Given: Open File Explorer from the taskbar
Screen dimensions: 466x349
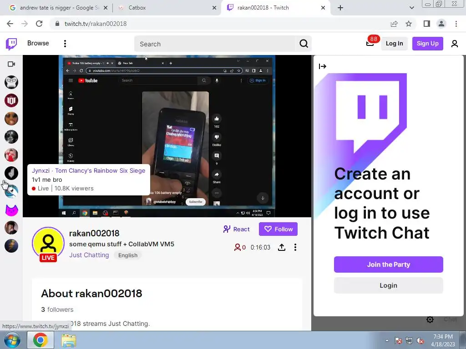Looking at the screenshot, I should click(69, 340).
